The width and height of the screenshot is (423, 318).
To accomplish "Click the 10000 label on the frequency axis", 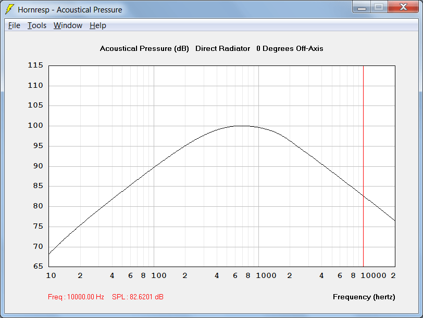I will pyautogui.click(x=374, y=275).
